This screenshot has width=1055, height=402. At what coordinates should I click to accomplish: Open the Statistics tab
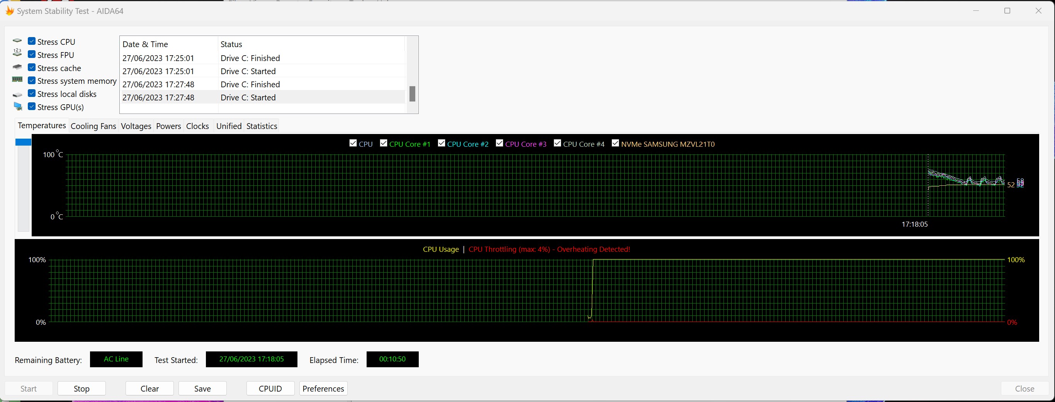[x=262, y=126]
